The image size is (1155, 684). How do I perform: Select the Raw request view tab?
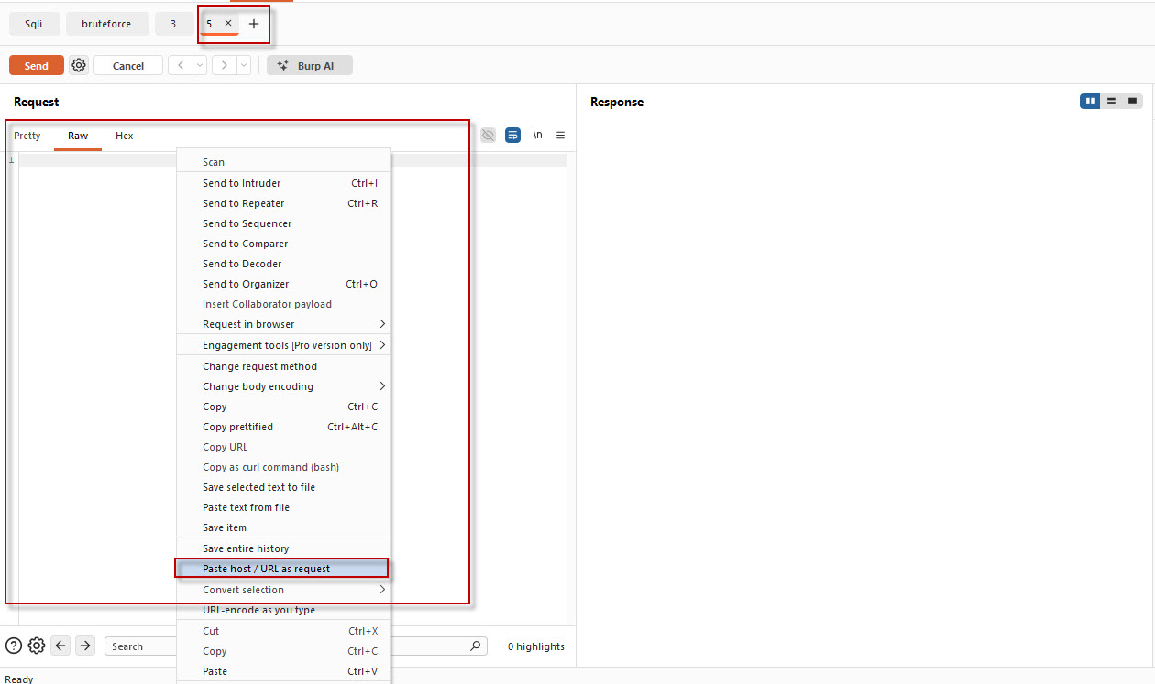[x=78, y=136]
